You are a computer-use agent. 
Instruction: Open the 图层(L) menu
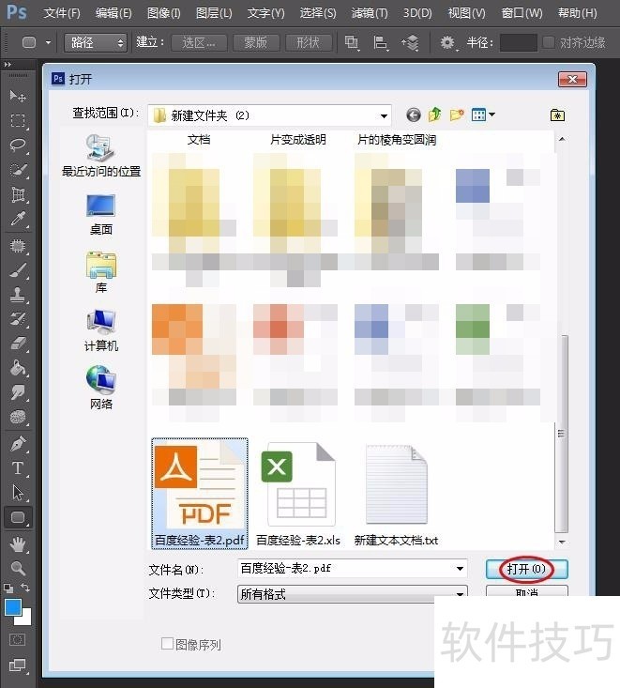click(214, 13)
